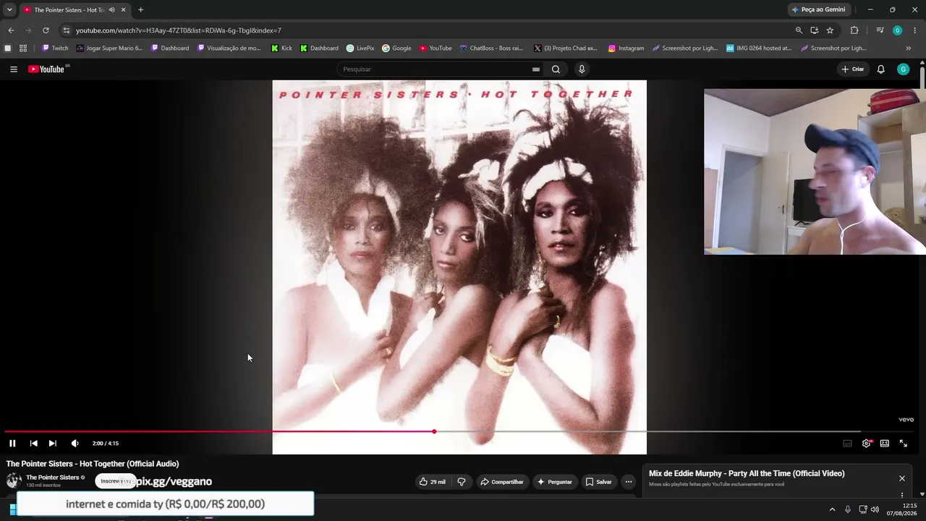This screenshot has width=926, height=521.
Task: Open the video player settings gear
Action: [x=866, y=444]
